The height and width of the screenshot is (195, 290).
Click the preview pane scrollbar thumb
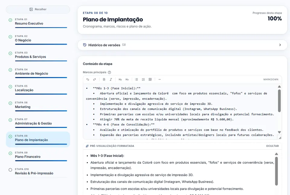tap(276, 171)
